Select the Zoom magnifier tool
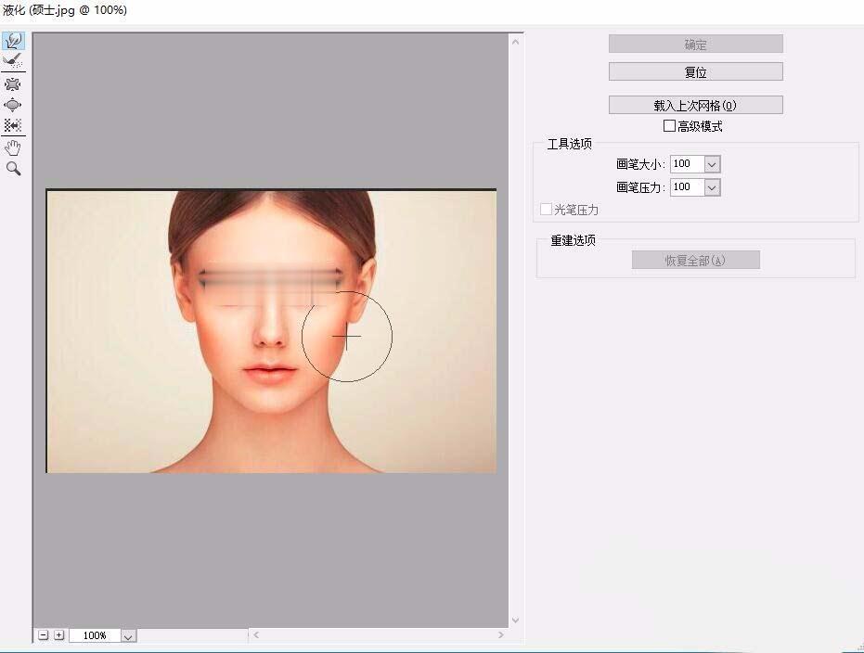864x653 pixels. pyautogui.click(x=13, y=169)
